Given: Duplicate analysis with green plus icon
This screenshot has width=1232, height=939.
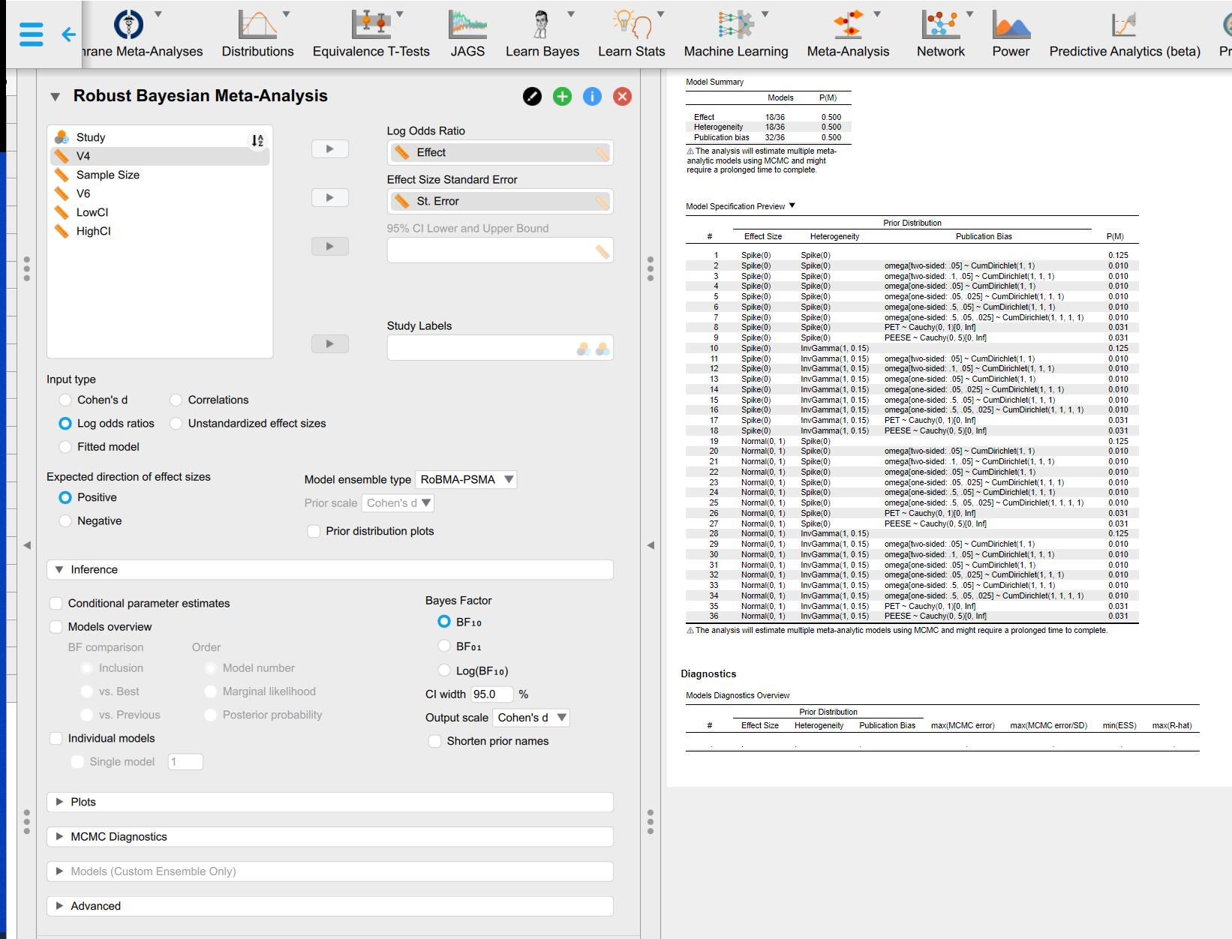Looking at the screenshot, I should [562, 96].
